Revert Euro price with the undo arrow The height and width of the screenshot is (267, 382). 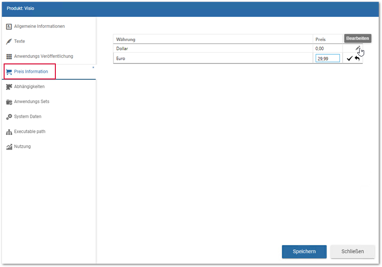pyautogui.click(x=357, y=58)
